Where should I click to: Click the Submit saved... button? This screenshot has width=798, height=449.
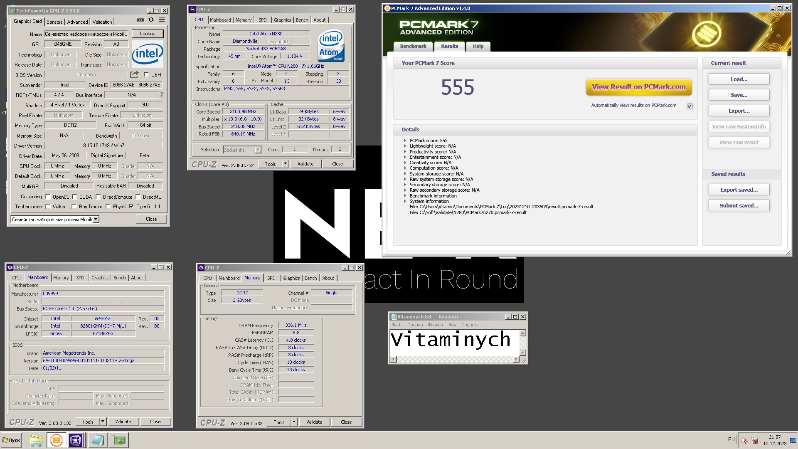739,206
